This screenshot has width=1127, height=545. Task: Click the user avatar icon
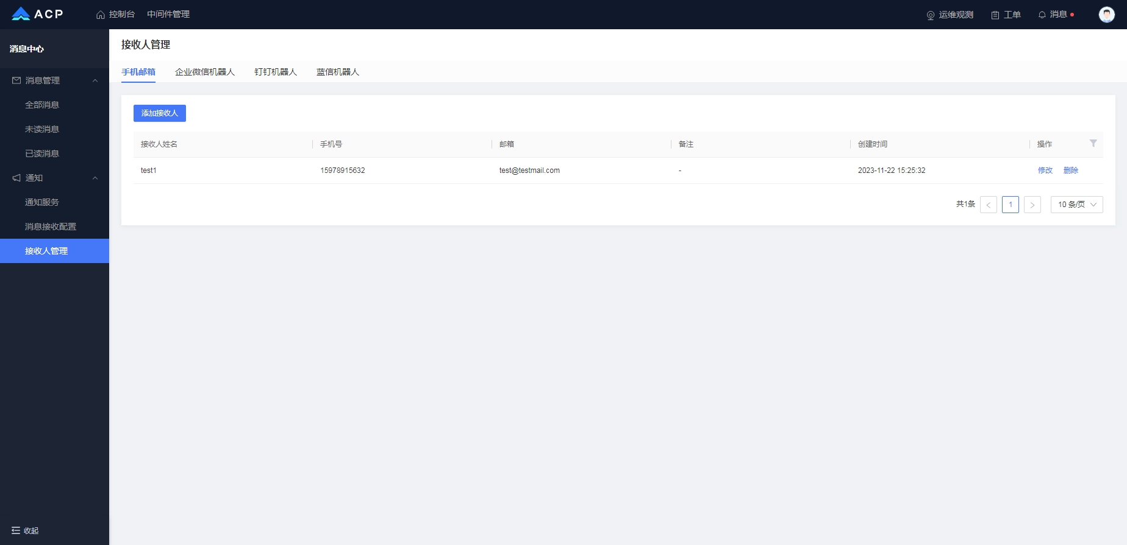click(x=1106, y=15)
